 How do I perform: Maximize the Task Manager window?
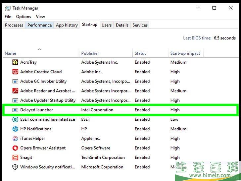(214, 8)
